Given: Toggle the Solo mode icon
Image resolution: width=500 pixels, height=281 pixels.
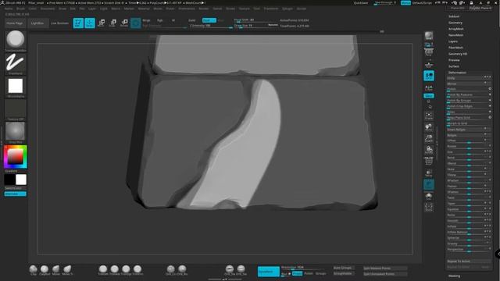Looking at the screenshot, I should coord(429,196).
